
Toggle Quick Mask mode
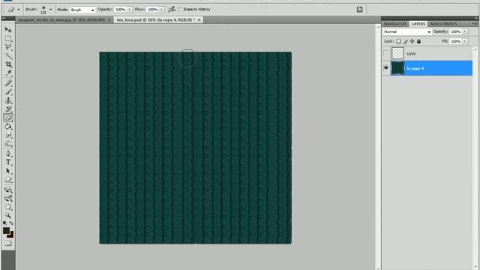(8, 243)
